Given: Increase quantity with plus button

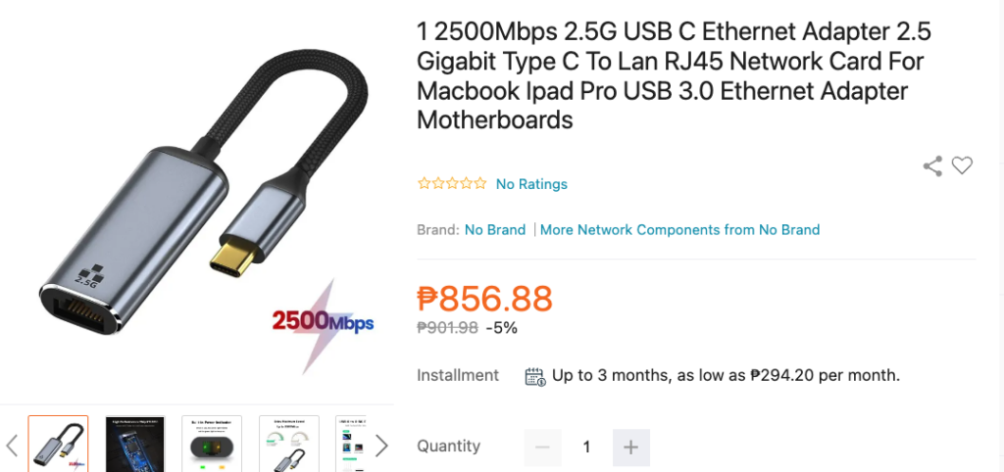Looking at the screenshot, I should 630,448.
